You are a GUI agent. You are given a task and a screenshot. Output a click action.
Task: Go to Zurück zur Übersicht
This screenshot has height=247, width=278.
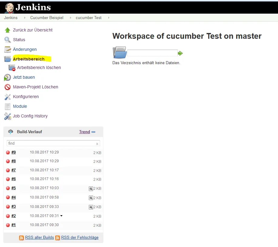point(33,30)
